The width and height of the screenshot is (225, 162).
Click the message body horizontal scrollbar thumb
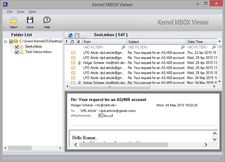click(x=124, y=145)
